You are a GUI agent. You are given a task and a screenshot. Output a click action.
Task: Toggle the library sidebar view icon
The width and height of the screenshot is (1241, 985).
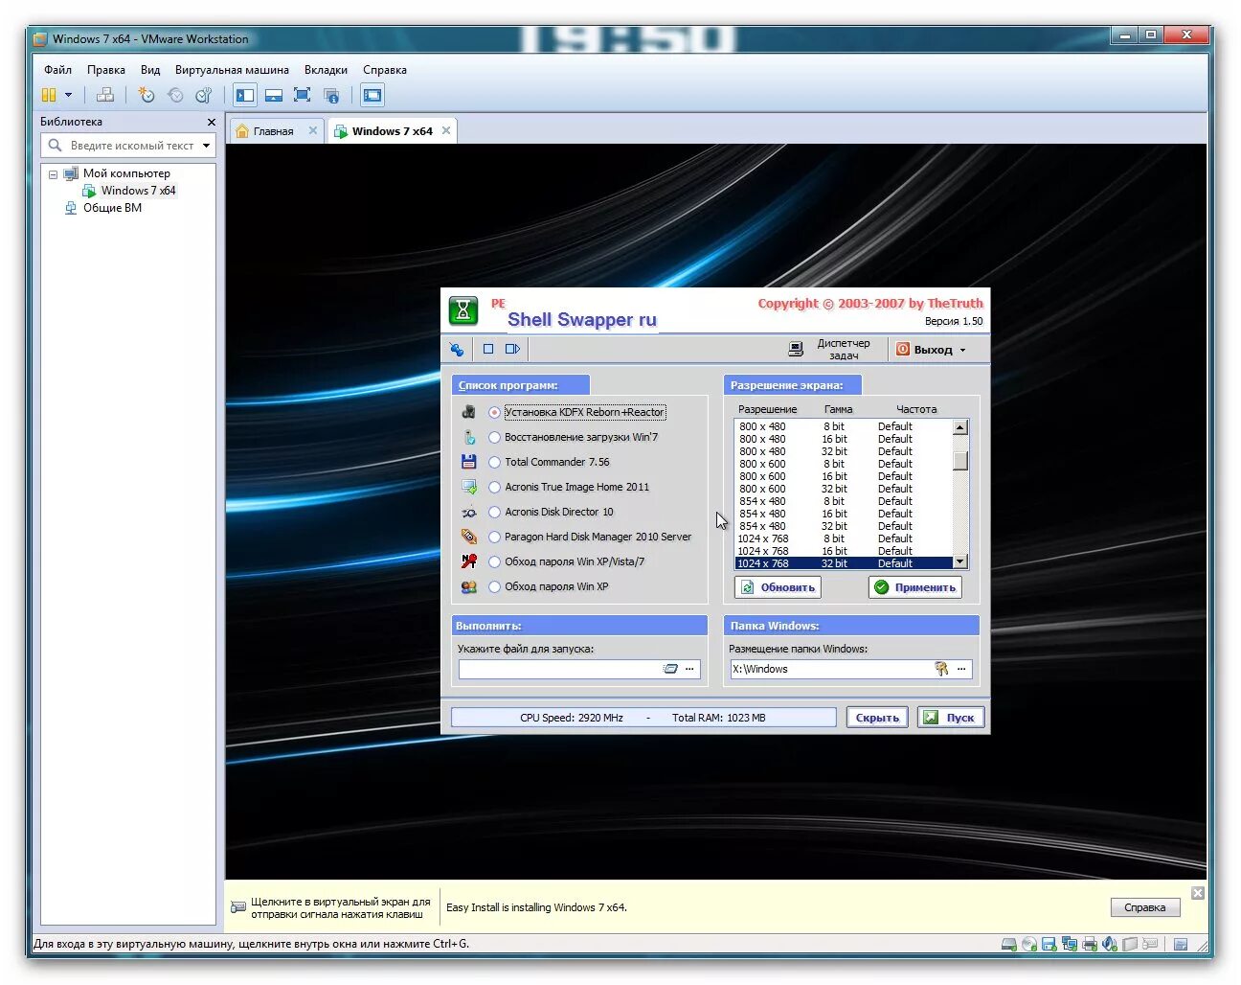tap(245, 95)
